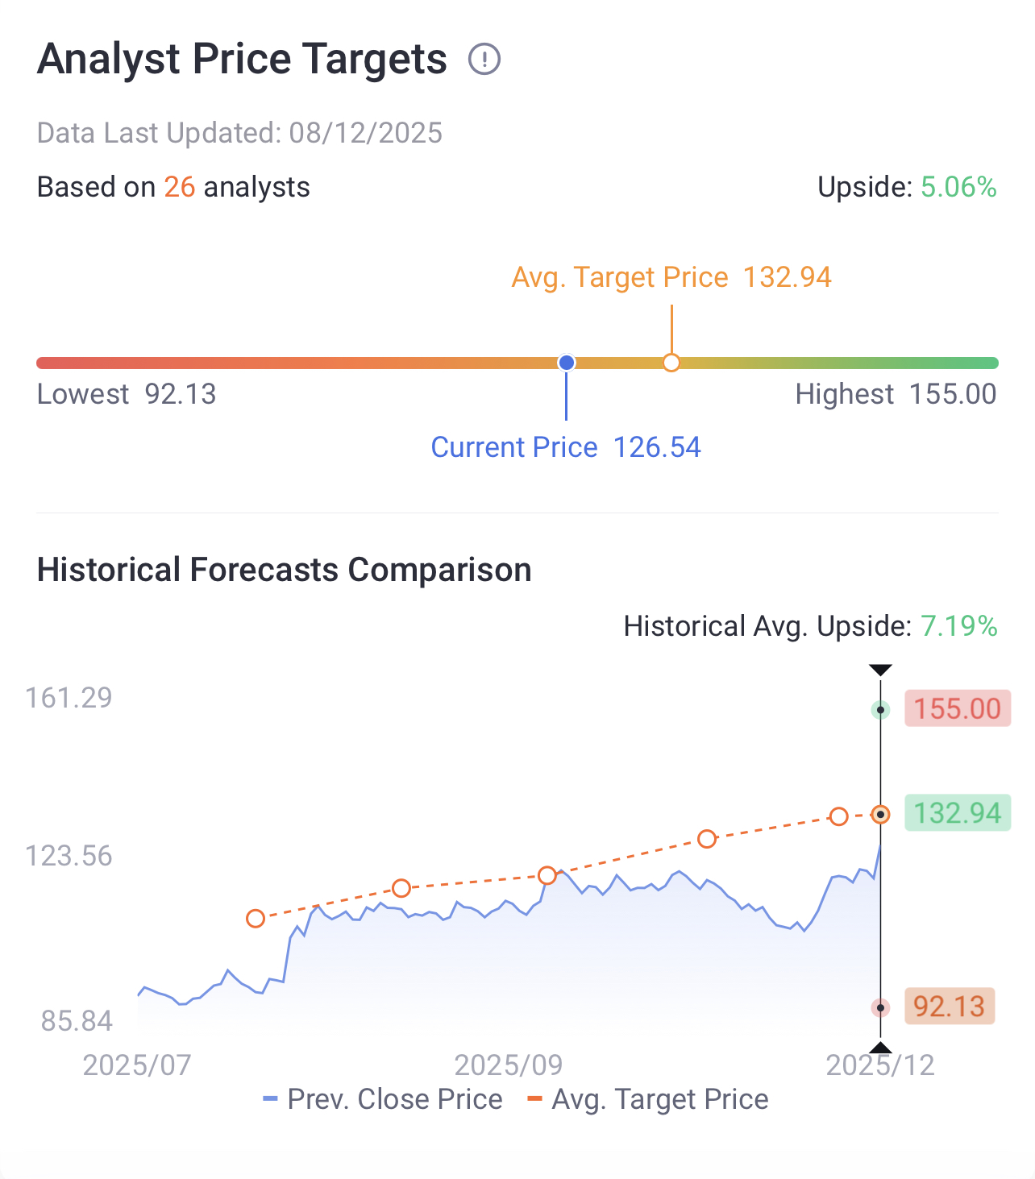Viewport: 1035px width, 1179px height.
Task: Toggle the Prev. Close Price legend item
Action: pos(383,1099)
